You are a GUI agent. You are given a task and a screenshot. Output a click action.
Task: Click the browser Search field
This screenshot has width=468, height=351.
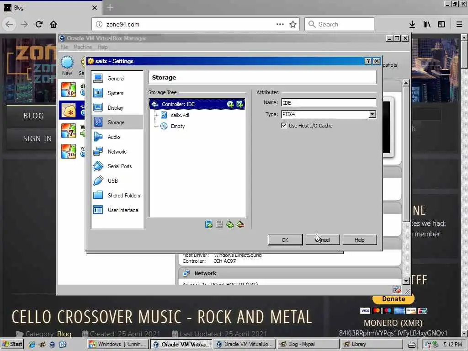coord(340,24)
